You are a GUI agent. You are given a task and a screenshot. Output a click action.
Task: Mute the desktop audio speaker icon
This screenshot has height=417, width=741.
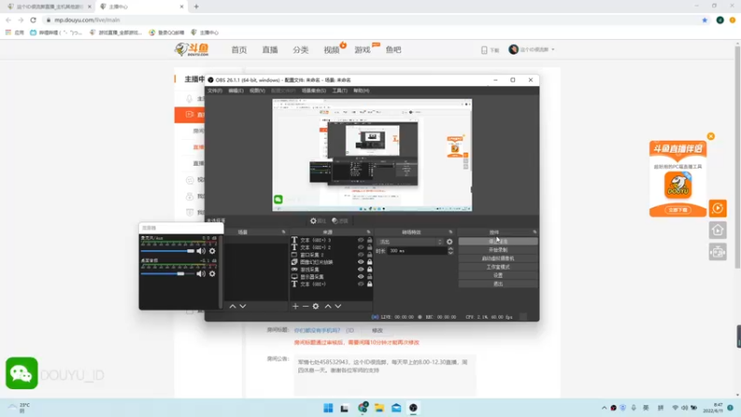(201, 273)
